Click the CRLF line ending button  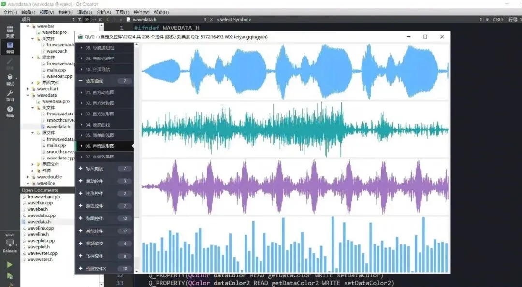[498, 20]
